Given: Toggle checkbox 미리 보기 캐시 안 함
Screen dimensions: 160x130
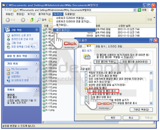Looking at the screenshot, I should 86,82.
